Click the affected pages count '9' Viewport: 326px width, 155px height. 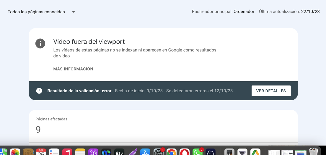(x=38, y=129)
